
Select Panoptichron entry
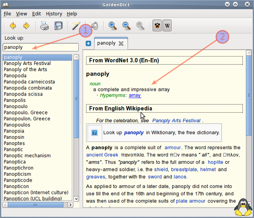[x=37, y=168]
